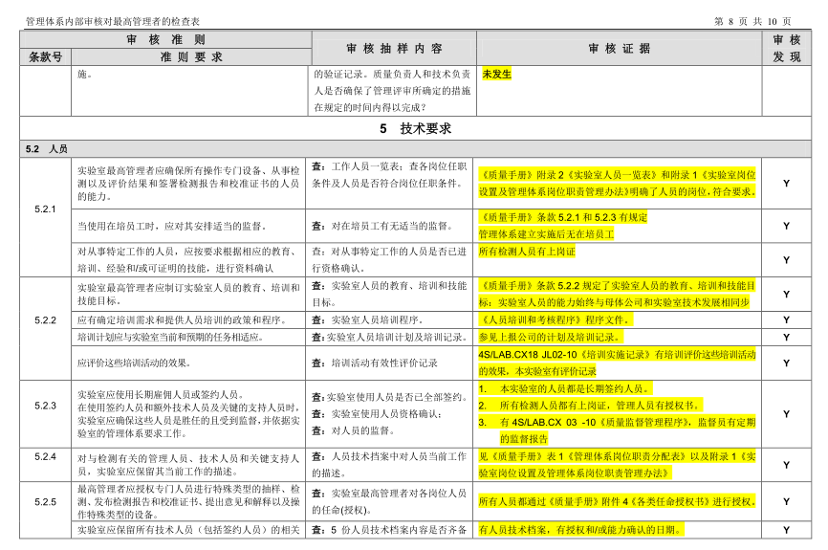The image size is (828, 550).
Task: Click highlighted 参见上报公司的计划及培训记录 text
Action: (552, 337)
